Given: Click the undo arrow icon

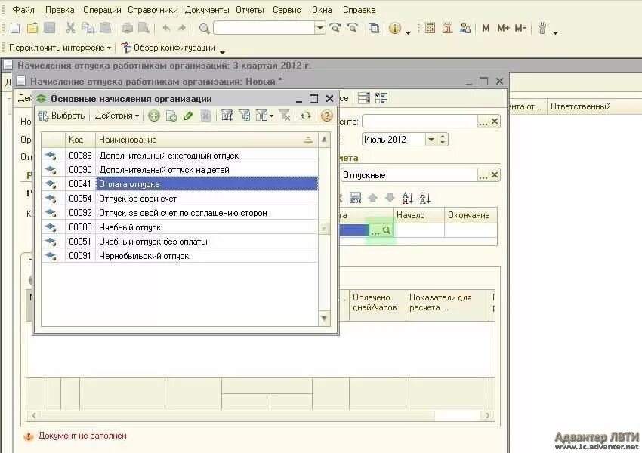Looking at the screenshot, I should coord(166,28).
